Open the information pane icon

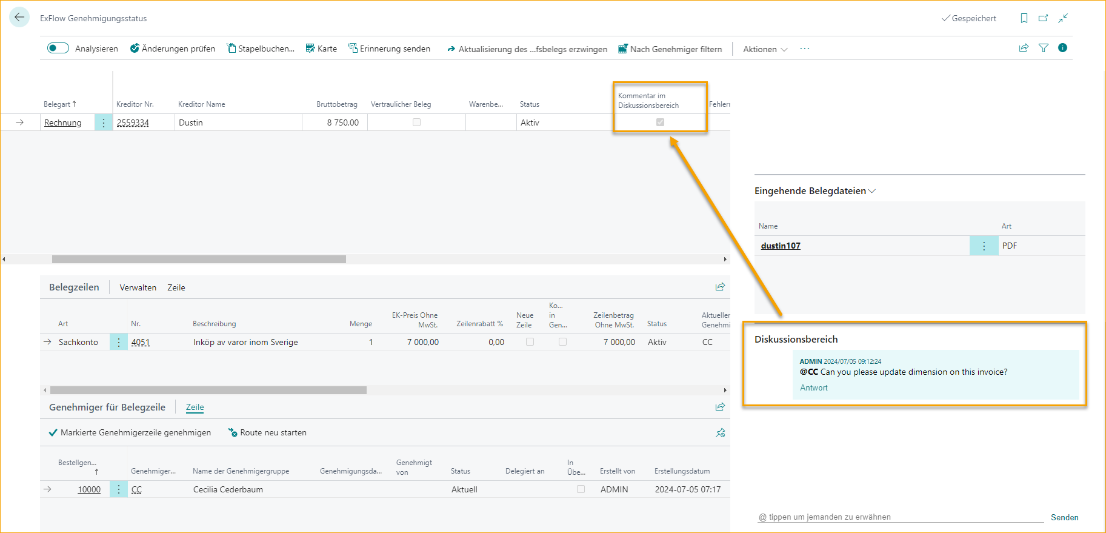tap(1062, 48)
